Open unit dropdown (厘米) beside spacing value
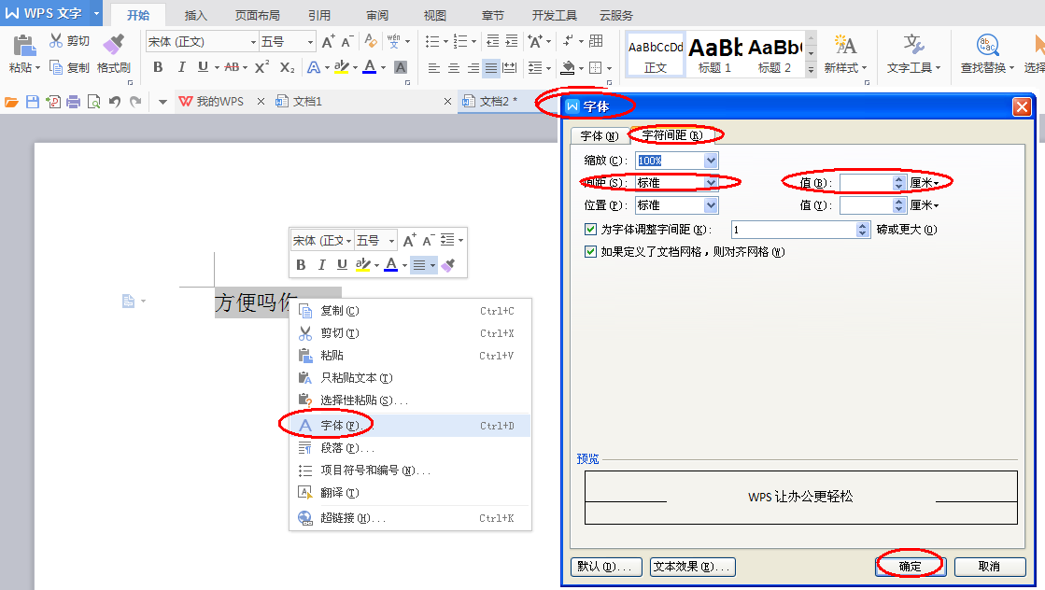This screenshot has height=590, width=1045. click(925, 183)
